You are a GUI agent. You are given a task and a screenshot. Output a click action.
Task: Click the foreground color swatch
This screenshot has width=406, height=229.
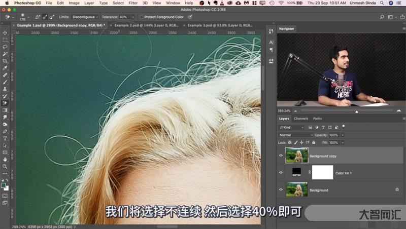point(4,185)
